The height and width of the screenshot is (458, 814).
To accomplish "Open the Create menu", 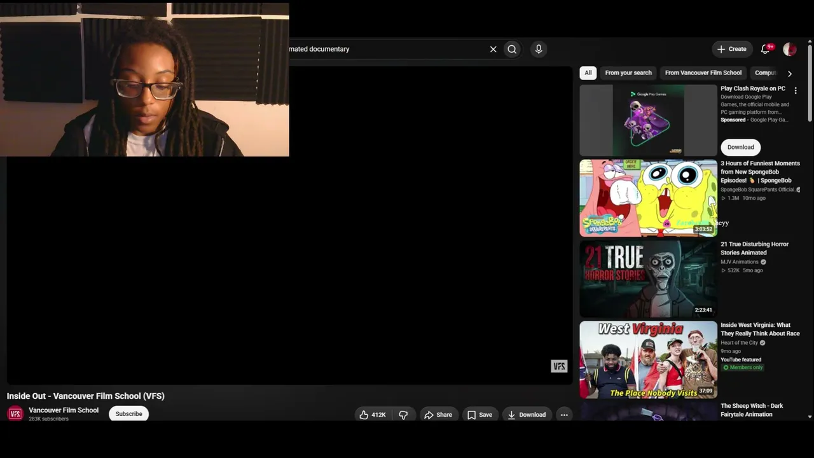I will pyautogui.click(x=732, y=49).
